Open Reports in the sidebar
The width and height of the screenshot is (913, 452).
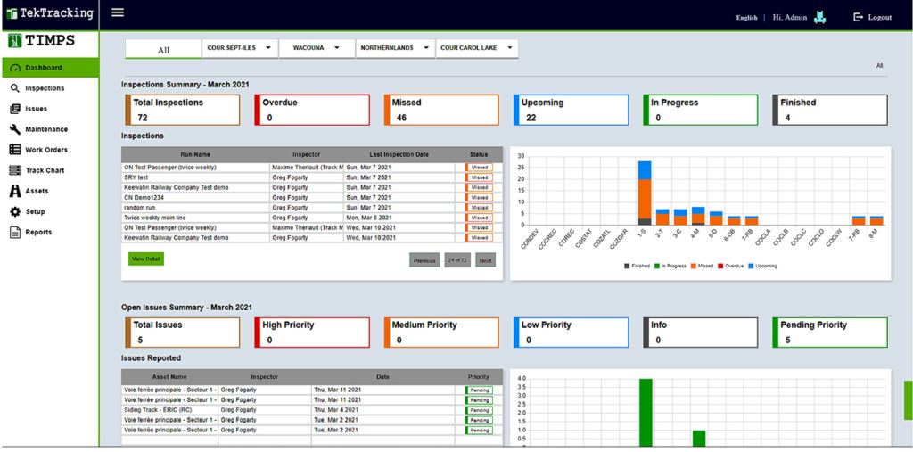37,232
